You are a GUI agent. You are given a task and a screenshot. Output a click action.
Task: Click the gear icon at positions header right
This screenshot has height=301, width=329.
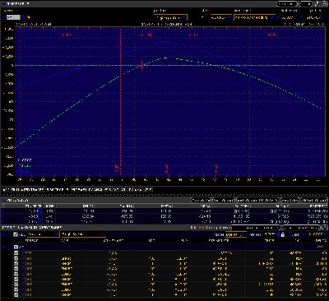click(325, 228)
